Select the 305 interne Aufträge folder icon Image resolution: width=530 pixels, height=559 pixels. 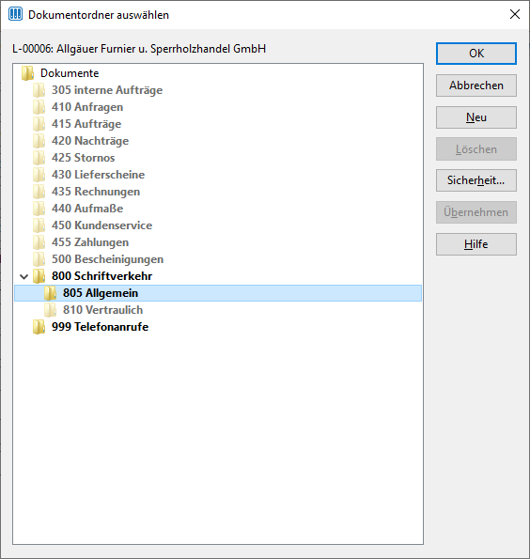tap(39, 90)
